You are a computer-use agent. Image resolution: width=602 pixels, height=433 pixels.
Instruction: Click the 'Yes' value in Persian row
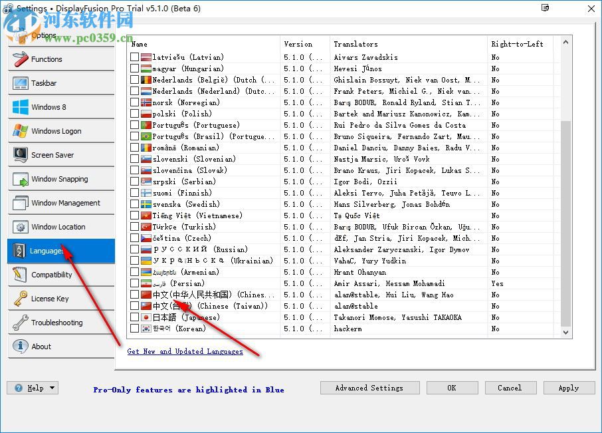(x=497, y=283)
